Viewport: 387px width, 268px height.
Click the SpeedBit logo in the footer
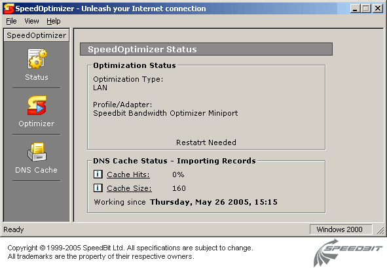[348, 252]
